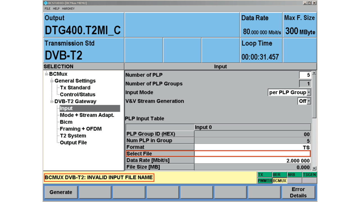Close the BCSTUDIO window
Image resolution: width=360 pixels, height=202 pixels.
[x=314, y=3]
